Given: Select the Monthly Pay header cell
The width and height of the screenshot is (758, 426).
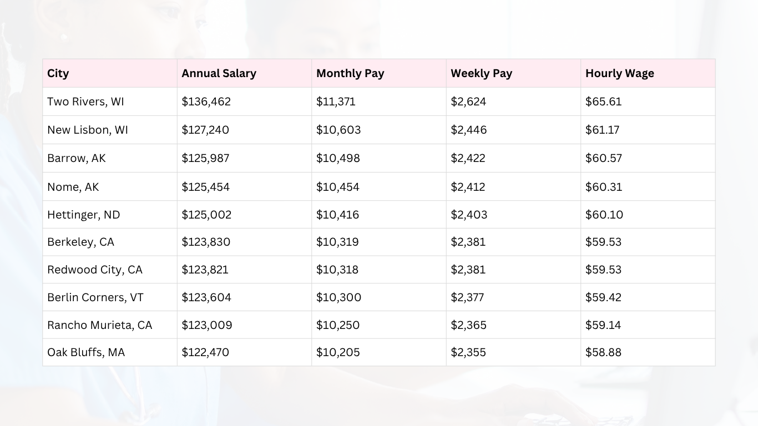Looking at the screenshot, I should [x=350, y=73].
